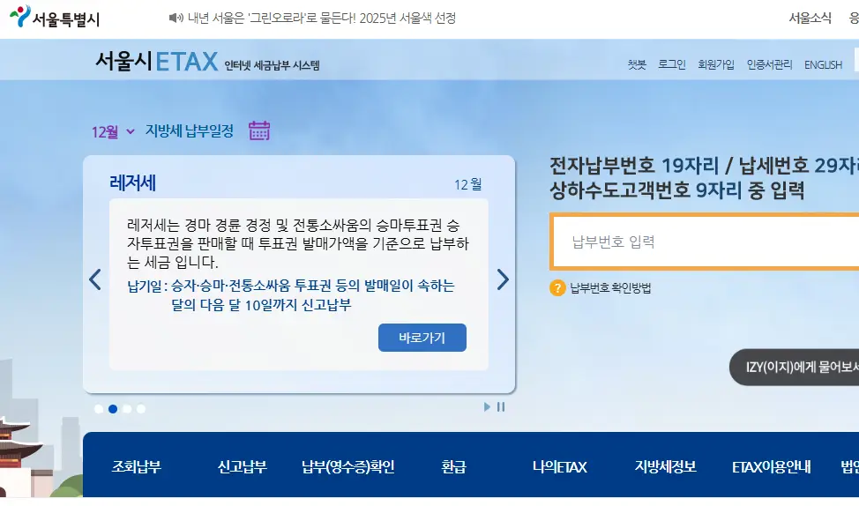This screenshot has height=506, width=859.
Task: Select the first carousel indicator dot
Action: coord(99,408)
